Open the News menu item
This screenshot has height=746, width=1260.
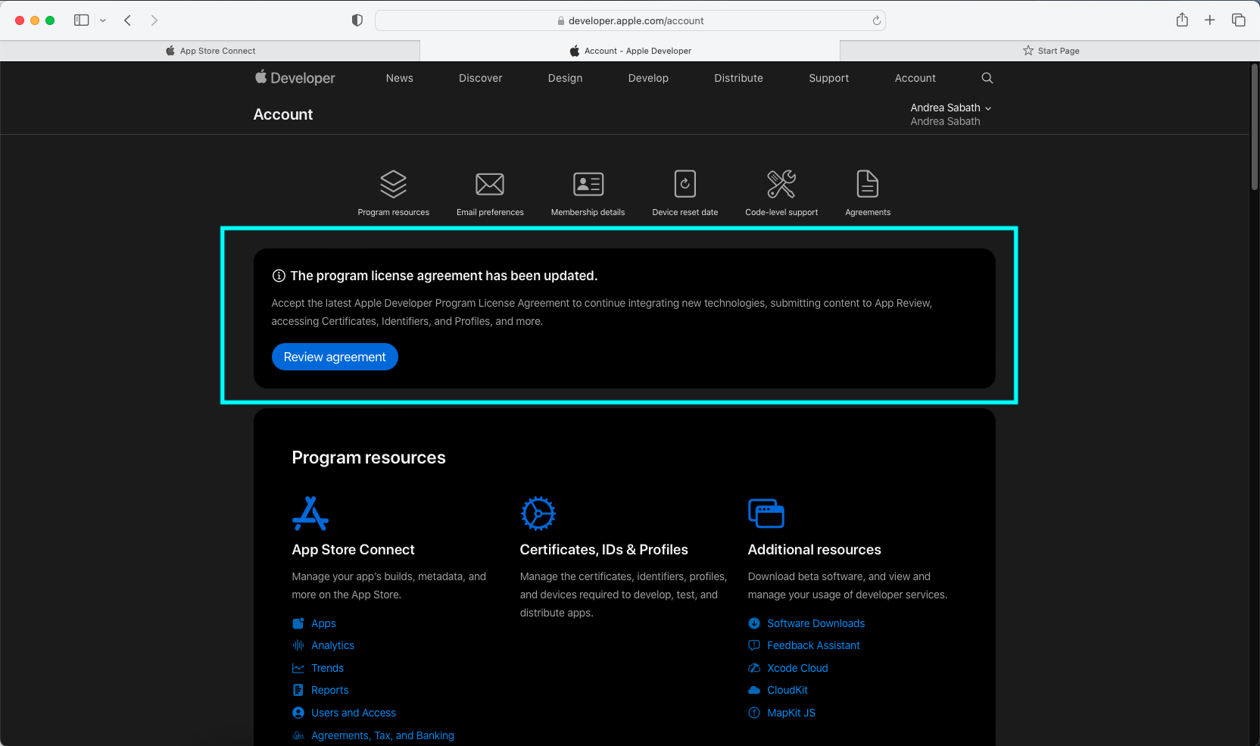click(400, 78)
